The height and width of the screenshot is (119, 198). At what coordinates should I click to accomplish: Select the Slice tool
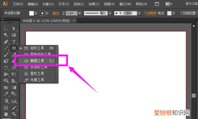tap(14, 108)
